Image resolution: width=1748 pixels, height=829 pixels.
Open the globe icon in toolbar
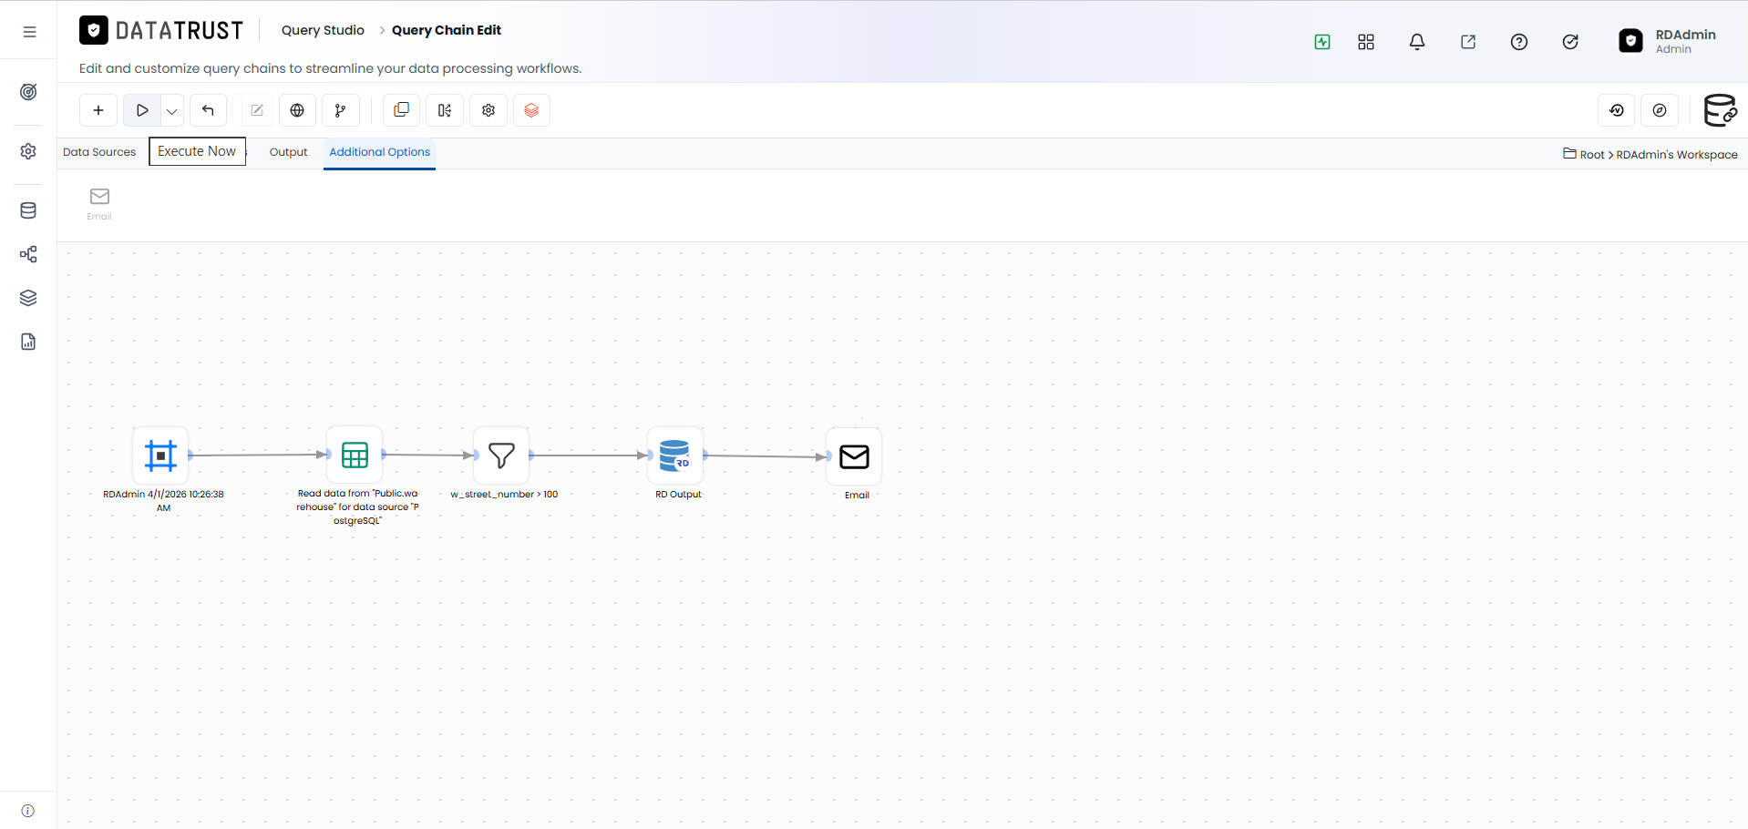297,110
